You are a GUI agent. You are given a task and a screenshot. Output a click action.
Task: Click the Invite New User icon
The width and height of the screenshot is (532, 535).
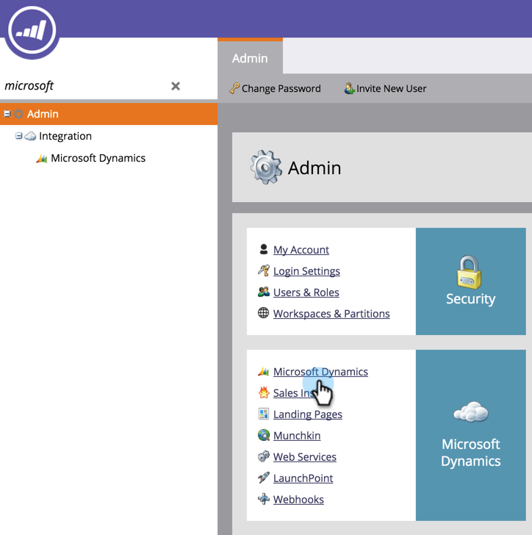coord(349,88)
